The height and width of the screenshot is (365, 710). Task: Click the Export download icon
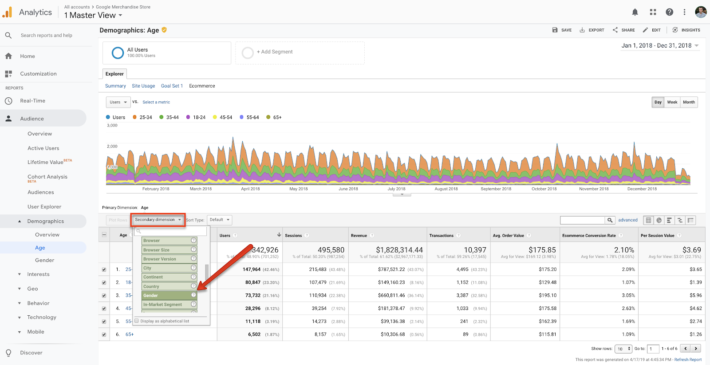(582, 30)
